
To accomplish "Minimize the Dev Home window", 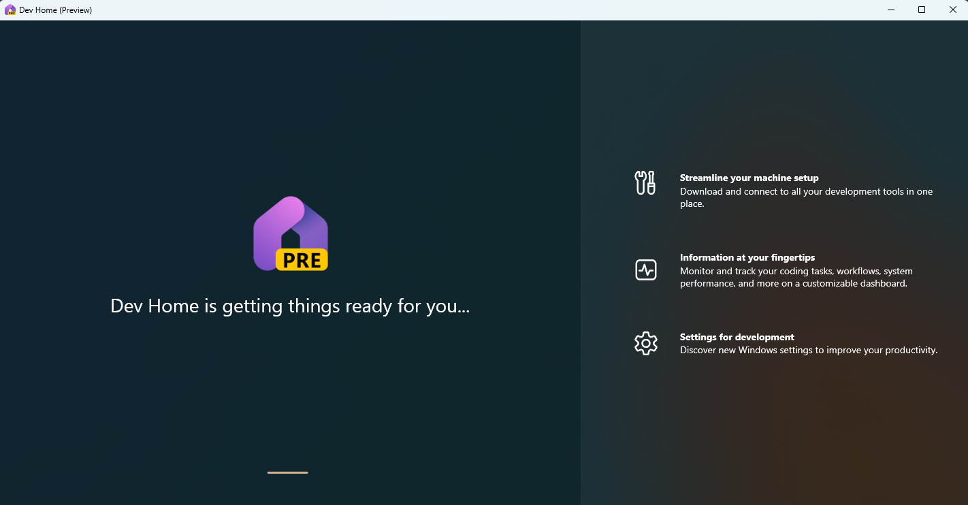I will click(x=891, y=10).
